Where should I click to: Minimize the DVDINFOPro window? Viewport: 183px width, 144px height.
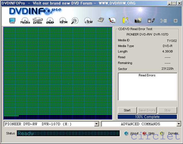[x=169, y=3]
